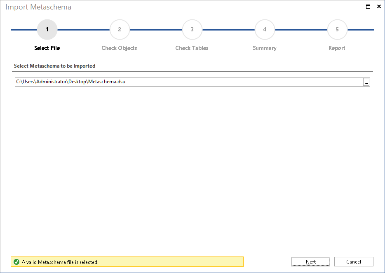This screenshot has width=385, height=273.
Task: Click the Report step label
Action: coord(337,48)
